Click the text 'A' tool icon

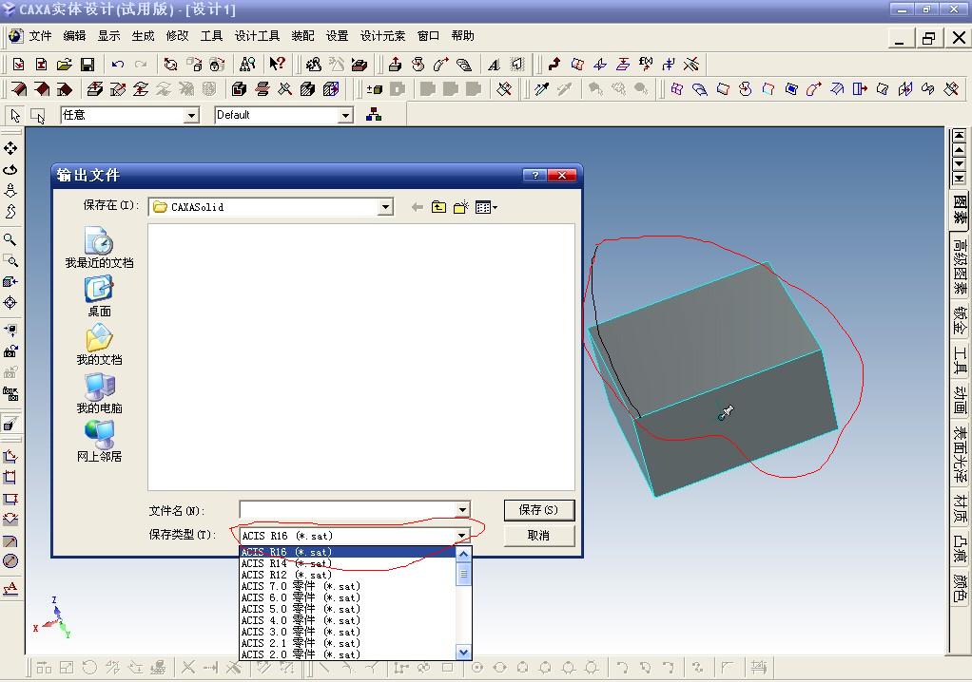coord(494,65)
